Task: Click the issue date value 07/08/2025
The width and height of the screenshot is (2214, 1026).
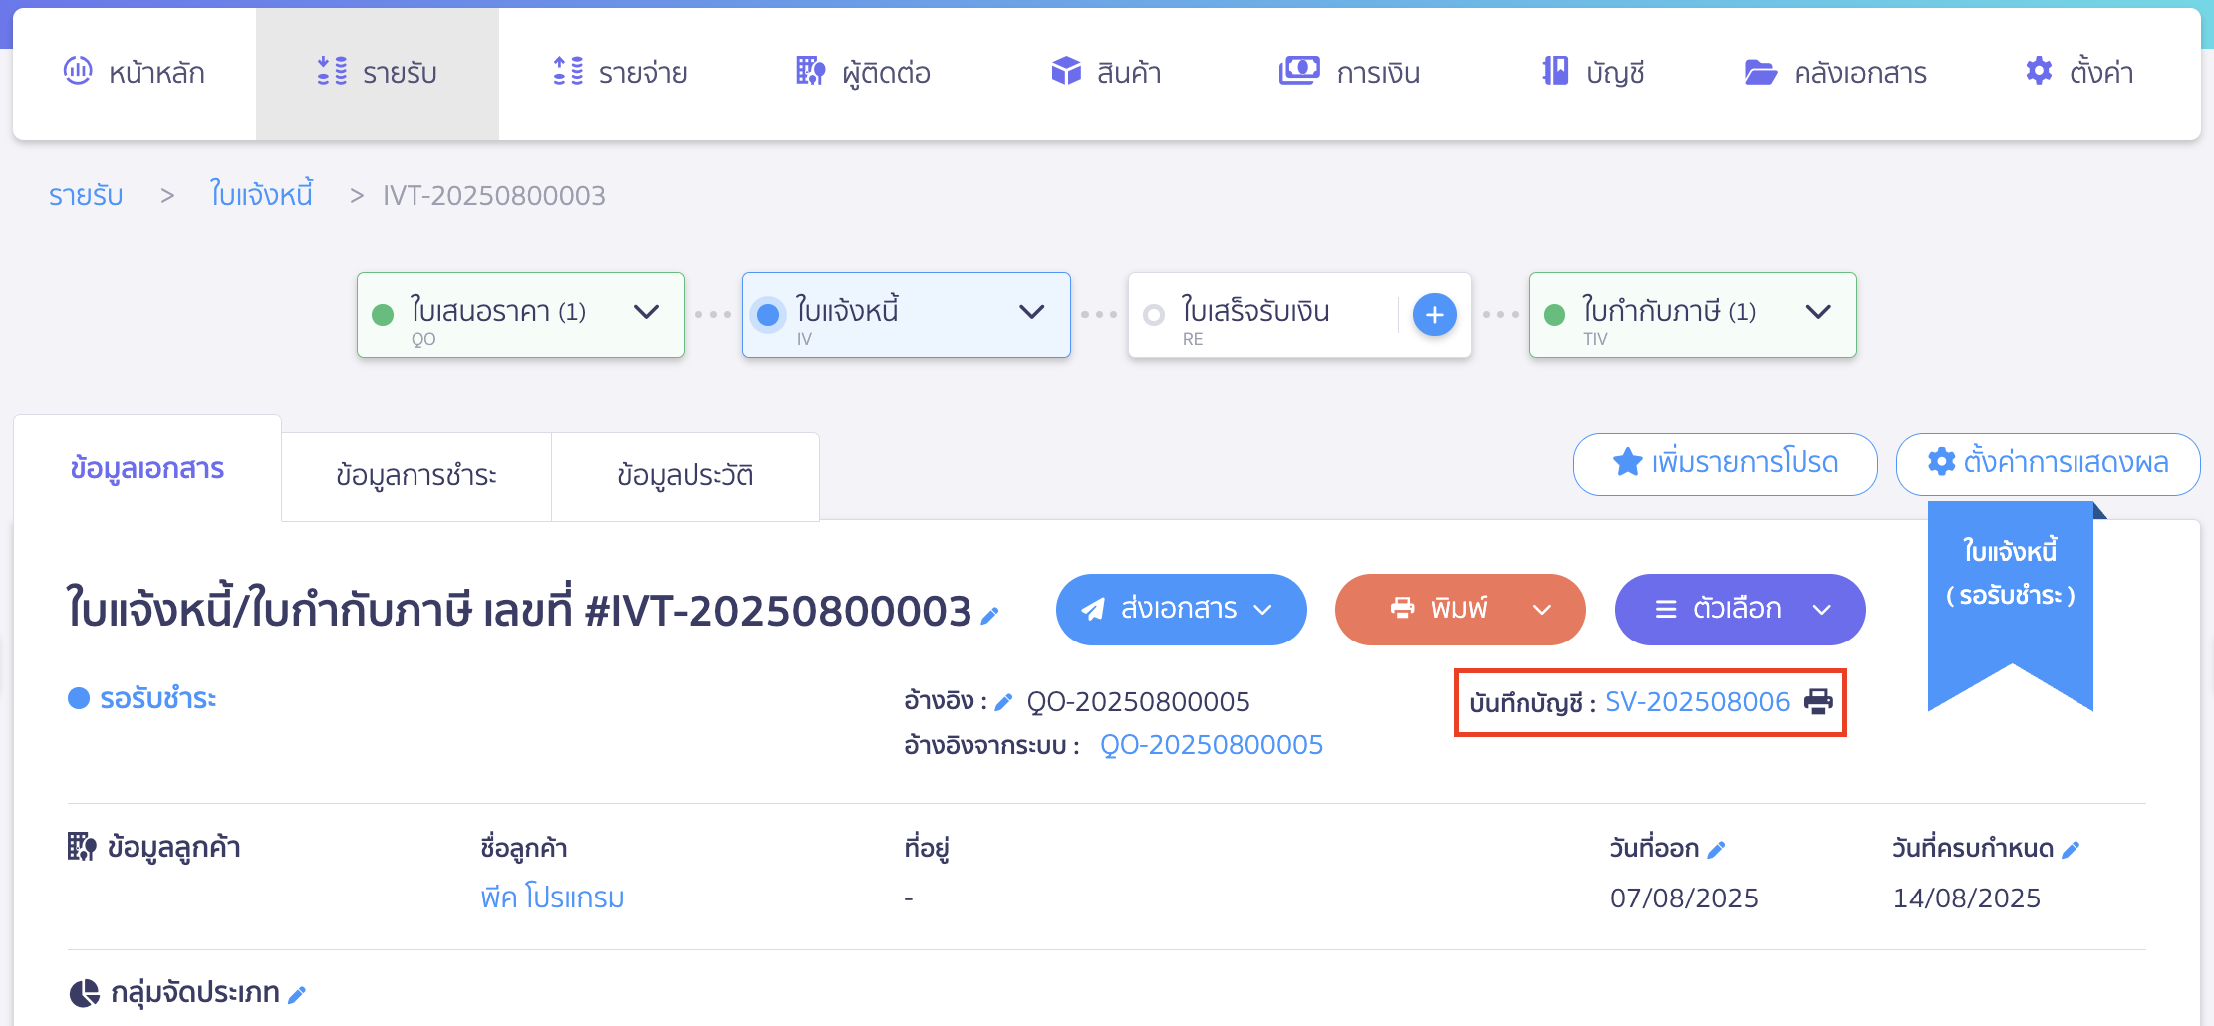Action: (x=1684, y=898)
